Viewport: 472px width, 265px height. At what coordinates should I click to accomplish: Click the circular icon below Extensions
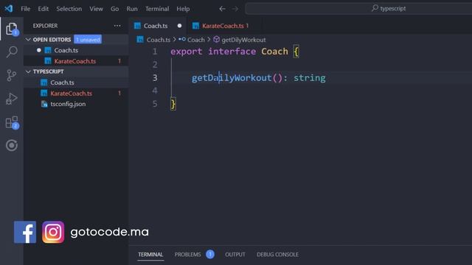(12, 146)
